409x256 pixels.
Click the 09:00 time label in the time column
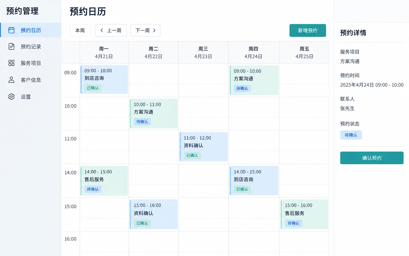click(x=70, y=73)
